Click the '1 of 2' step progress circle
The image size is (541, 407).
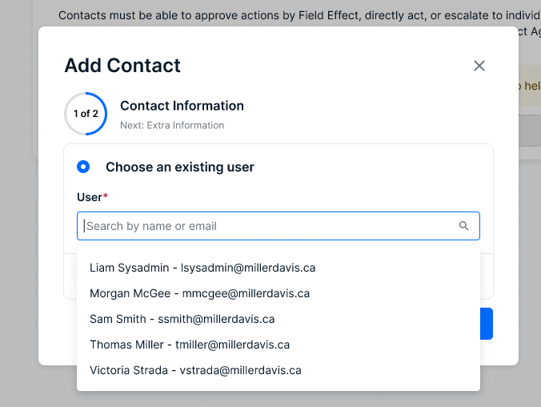pyautogui.click(x=86, y=114)
